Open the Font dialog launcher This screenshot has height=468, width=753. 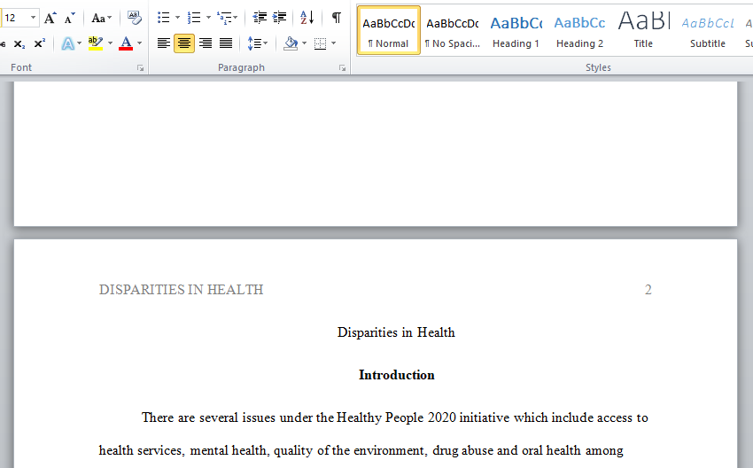coord(140,68)
